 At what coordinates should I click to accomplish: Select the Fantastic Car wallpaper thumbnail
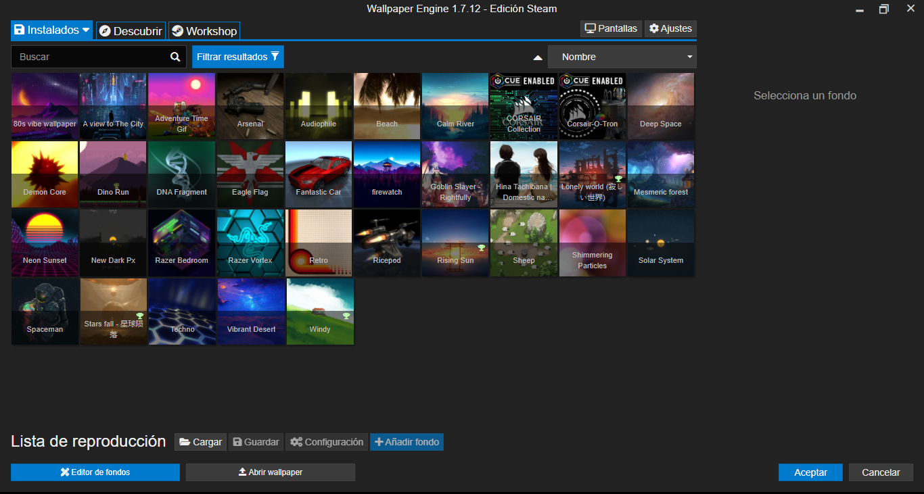click(x=319, y=174)
